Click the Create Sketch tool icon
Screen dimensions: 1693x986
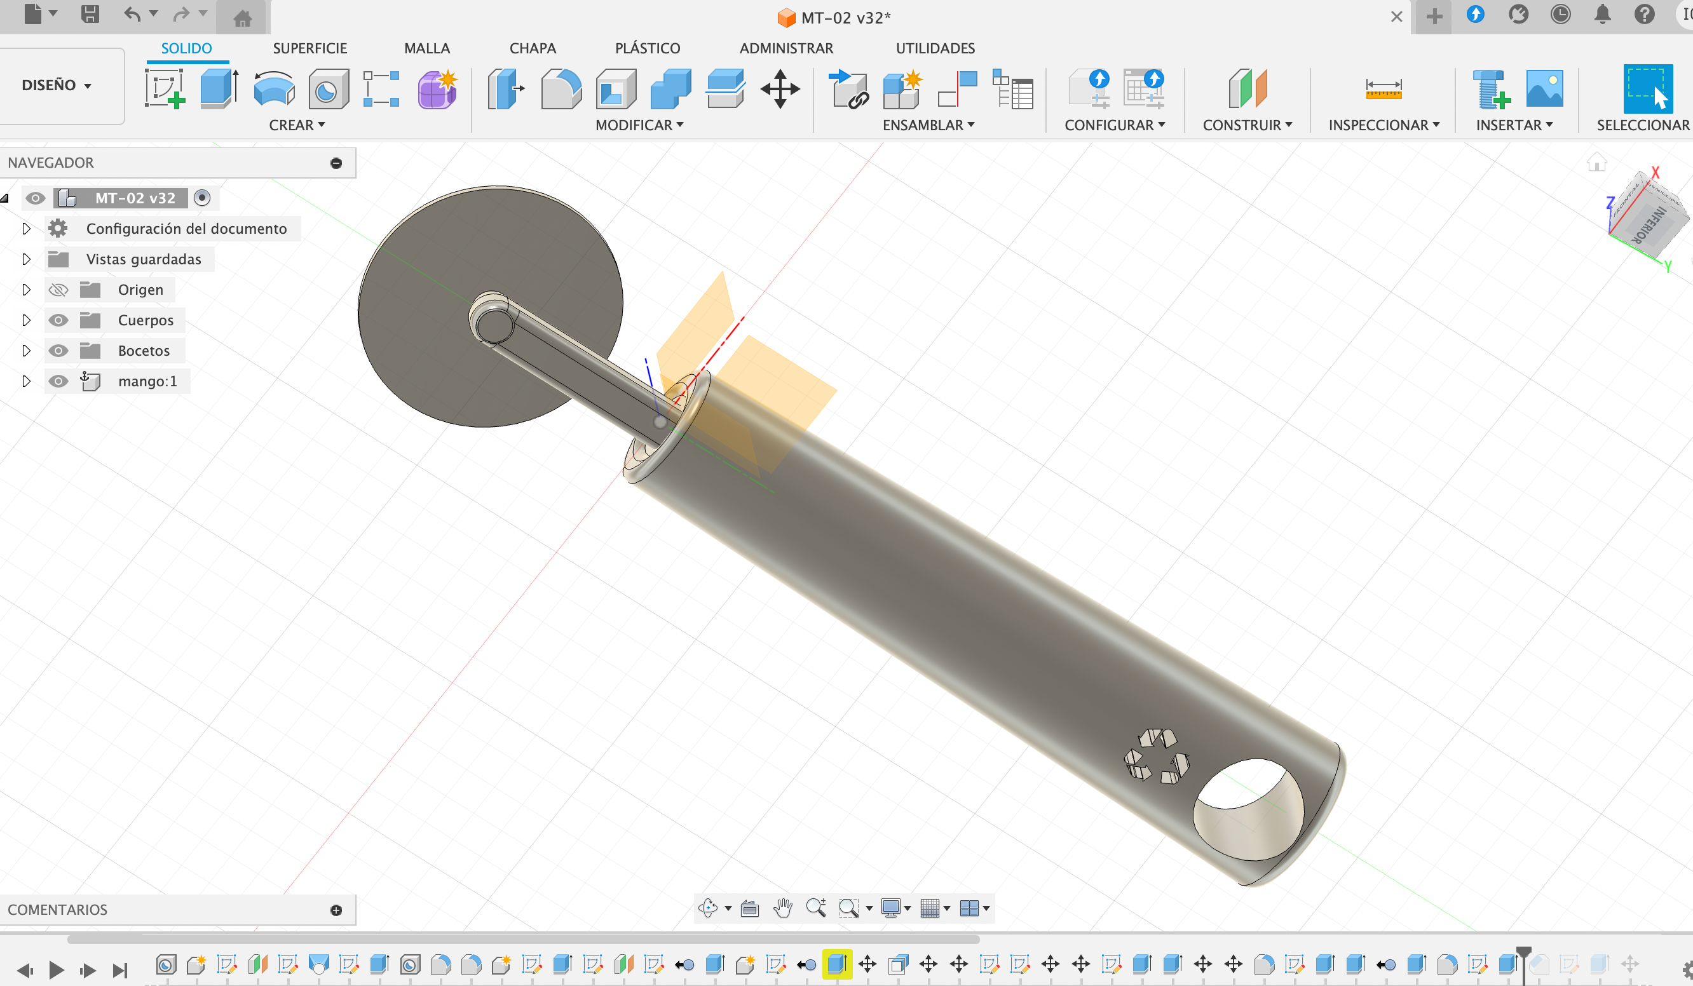(165, 89)
